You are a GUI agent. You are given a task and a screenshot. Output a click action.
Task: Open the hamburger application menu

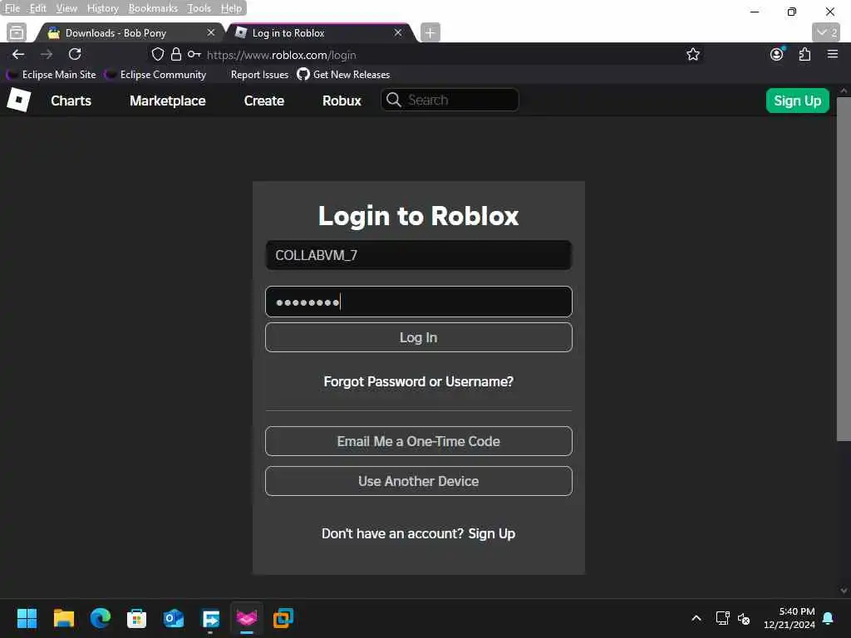pos(833,54)
